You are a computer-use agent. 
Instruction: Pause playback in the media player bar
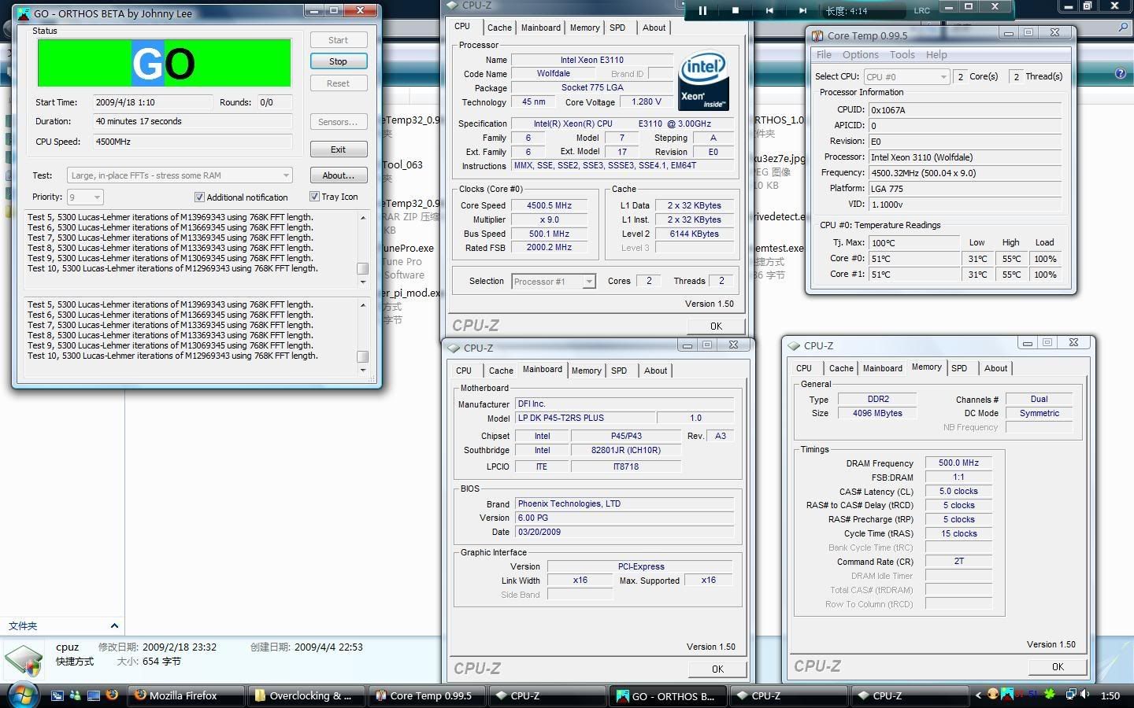click(702, 10)
